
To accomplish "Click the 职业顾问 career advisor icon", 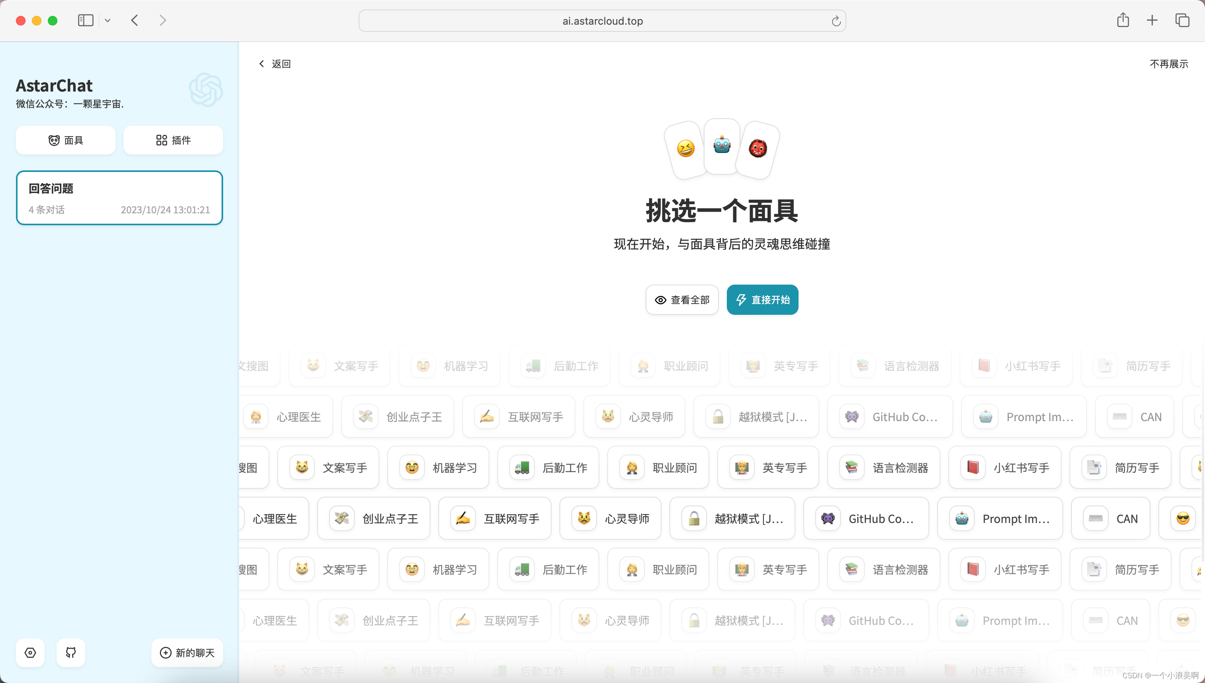I will 632,467.
